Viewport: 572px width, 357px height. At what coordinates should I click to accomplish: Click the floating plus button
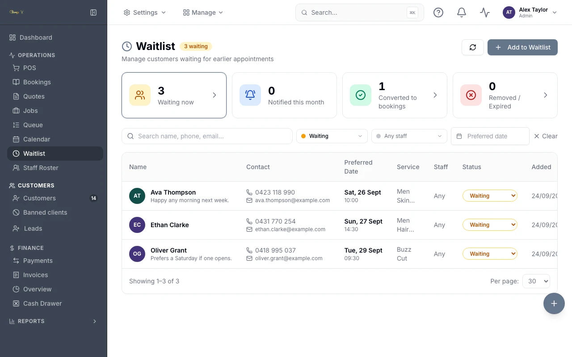point(554,303)
